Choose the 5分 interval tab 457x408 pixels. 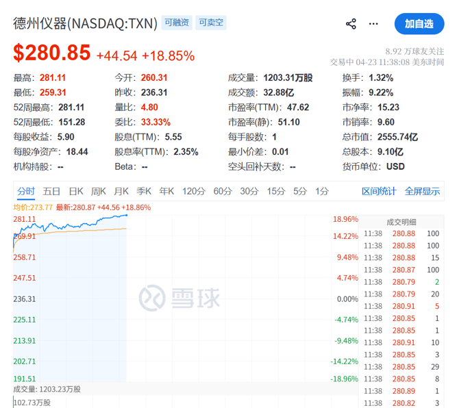300,192
